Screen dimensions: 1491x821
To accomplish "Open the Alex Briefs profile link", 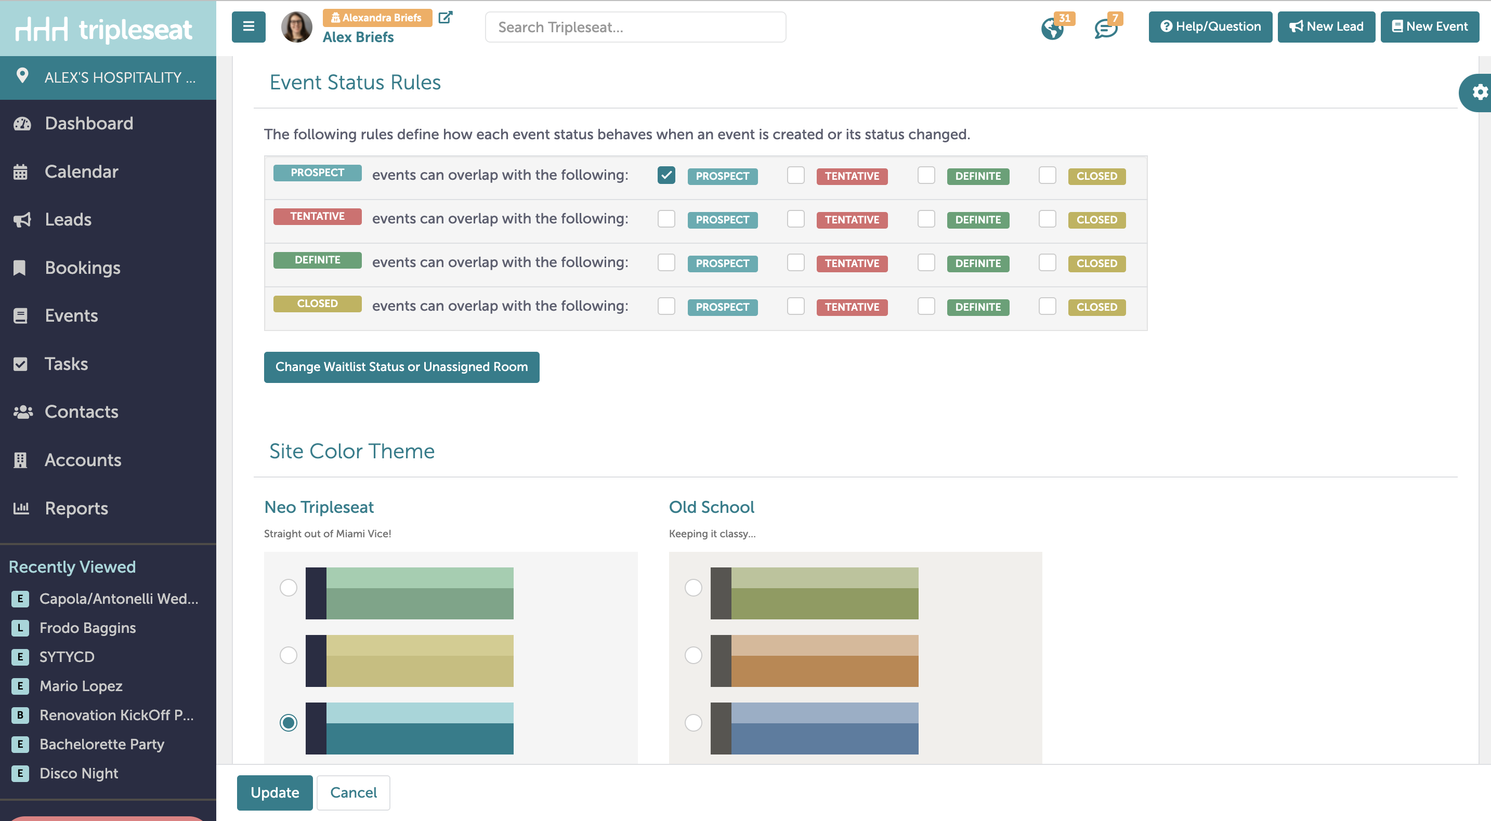I will point(358,37).
